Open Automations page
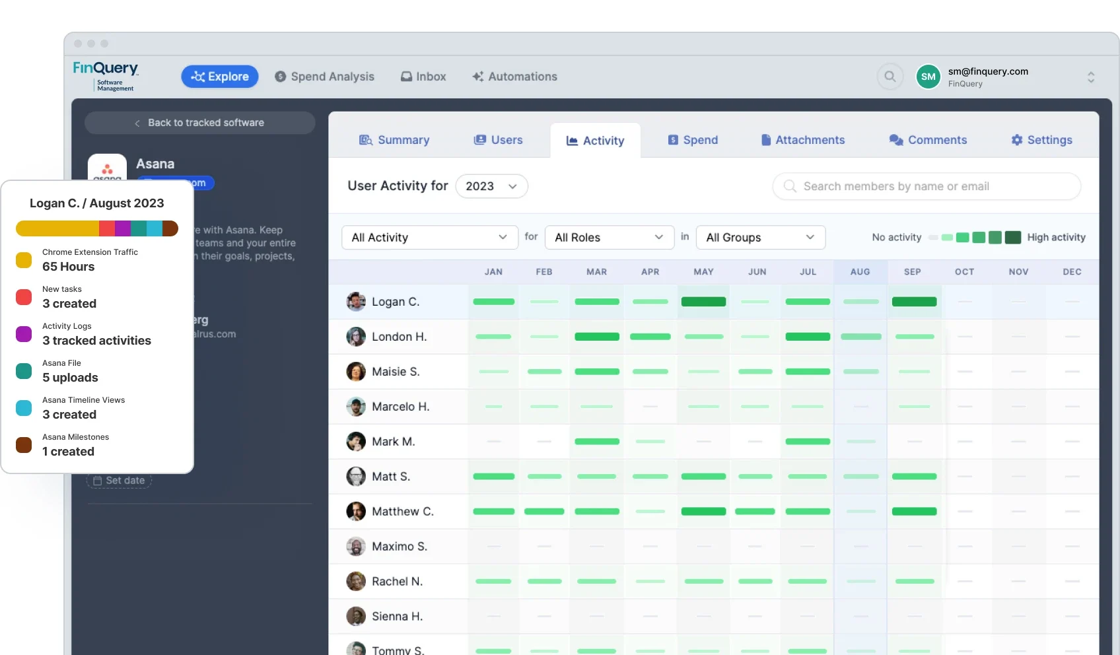Viewport: 1120px width, 655px height. (514, 77)
